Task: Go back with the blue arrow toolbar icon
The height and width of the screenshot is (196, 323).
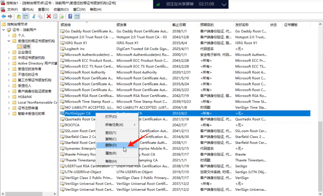Action: click(4, 16)
